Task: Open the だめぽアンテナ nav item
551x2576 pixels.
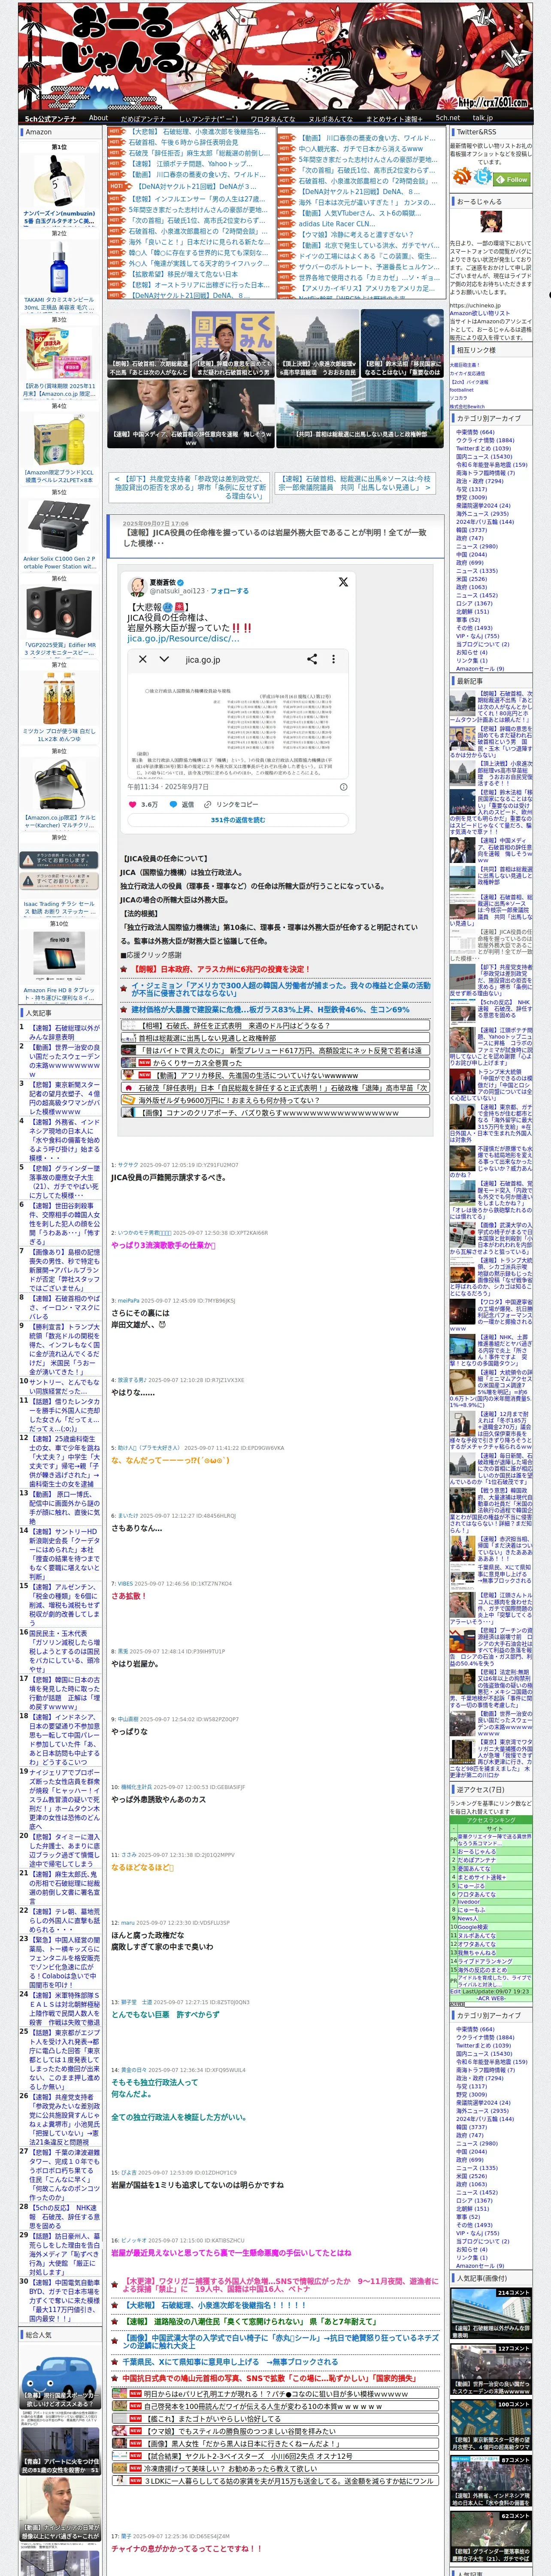Action: click(143, 118)
